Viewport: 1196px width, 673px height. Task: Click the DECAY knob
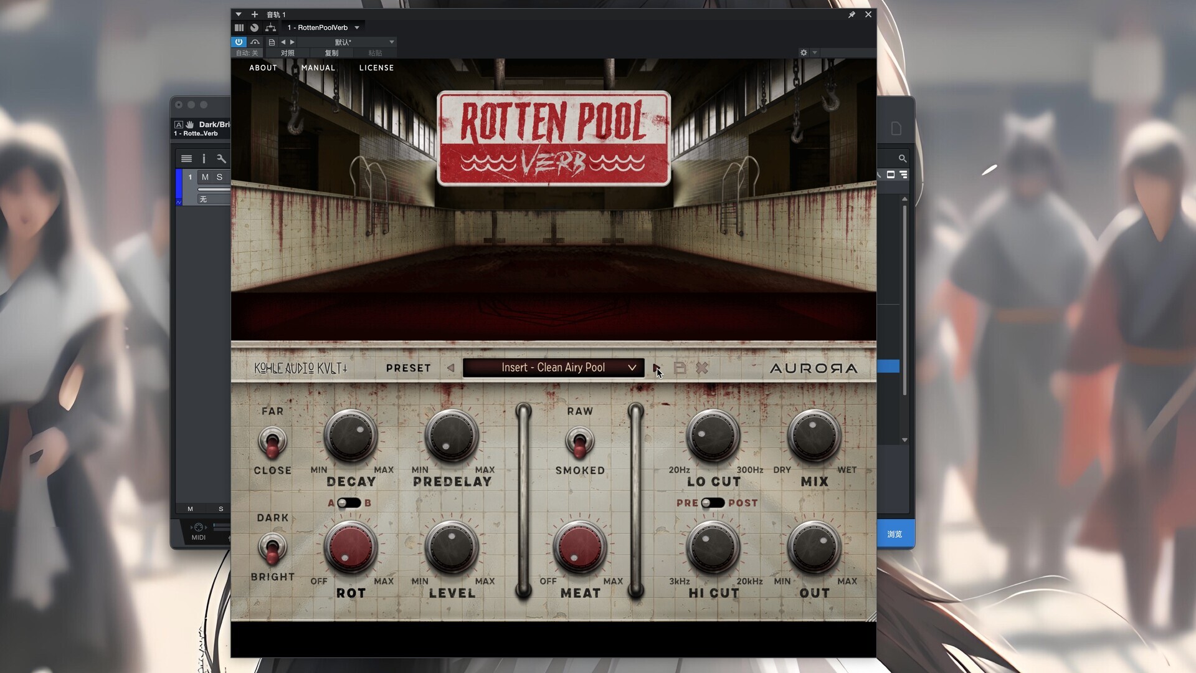pyautogui.click(x=351, y=436)
